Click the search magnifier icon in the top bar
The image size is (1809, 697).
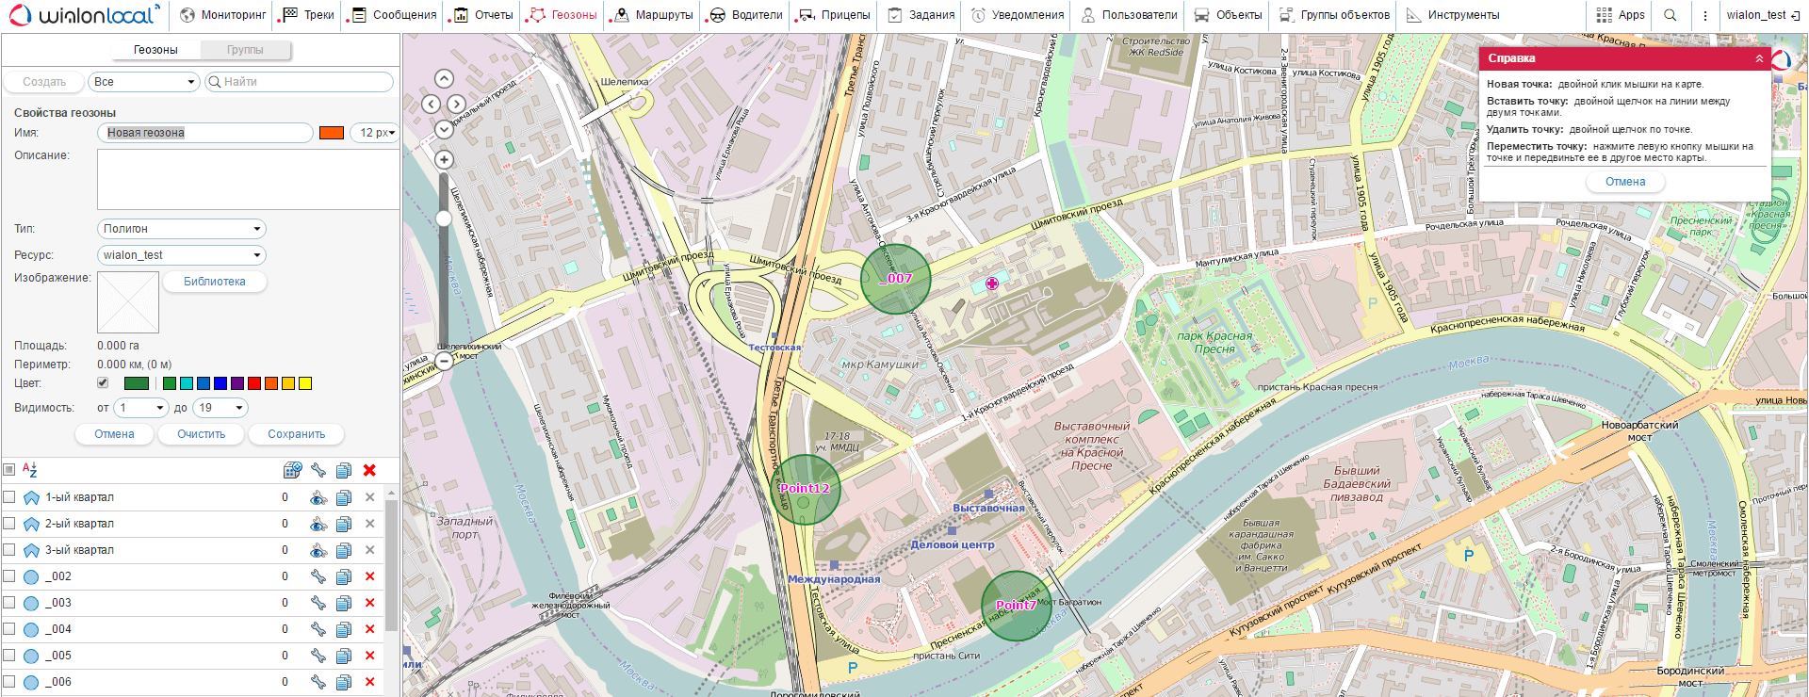click(x=1670, y=15)
